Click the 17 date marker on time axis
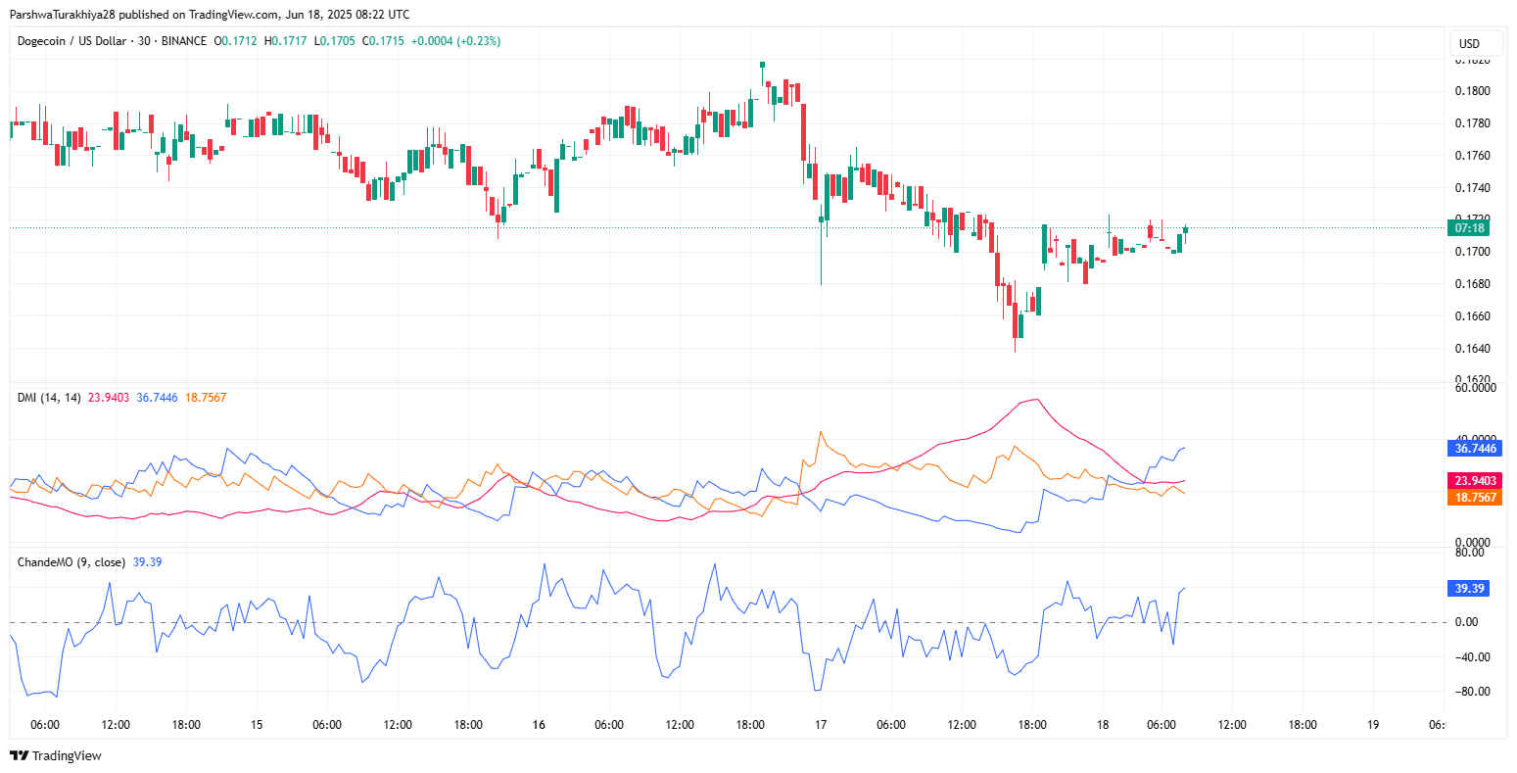Image resolution: width=1517 pixels, height=773 pixels. point(821,725)
